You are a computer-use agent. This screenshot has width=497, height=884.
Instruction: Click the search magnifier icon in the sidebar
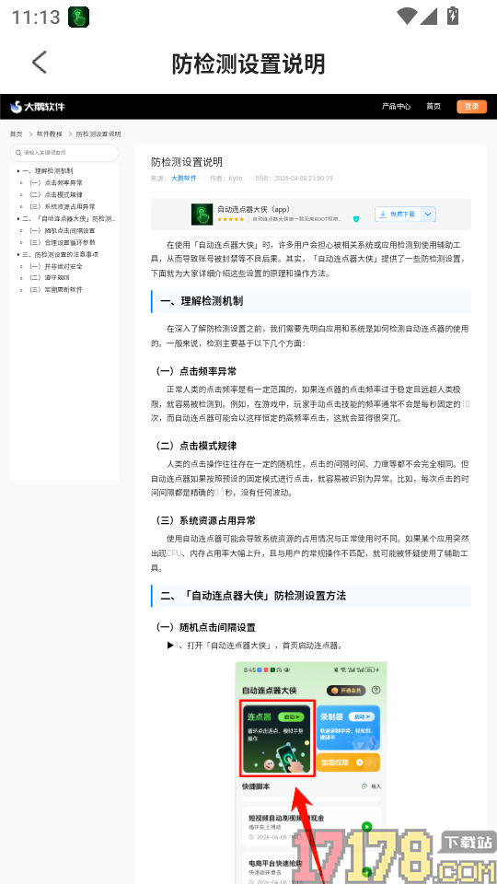19,153
